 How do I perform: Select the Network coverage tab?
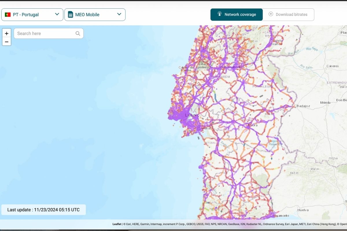point(237,14)
